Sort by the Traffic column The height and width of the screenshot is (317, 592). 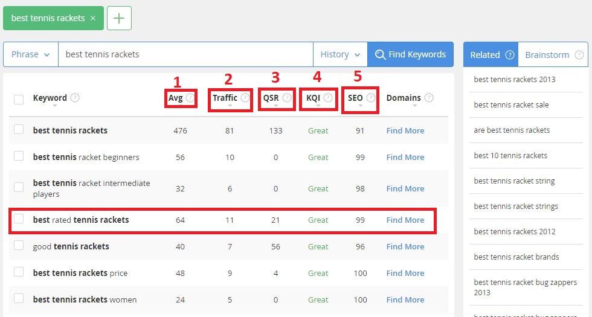225,98
